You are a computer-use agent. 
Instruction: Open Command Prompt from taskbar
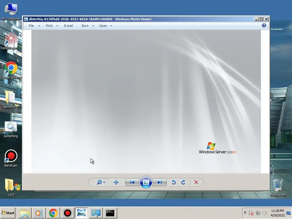110,213
